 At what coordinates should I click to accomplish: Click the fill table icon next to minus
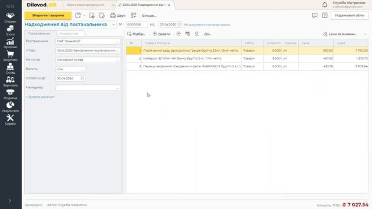tap(187, 34)
